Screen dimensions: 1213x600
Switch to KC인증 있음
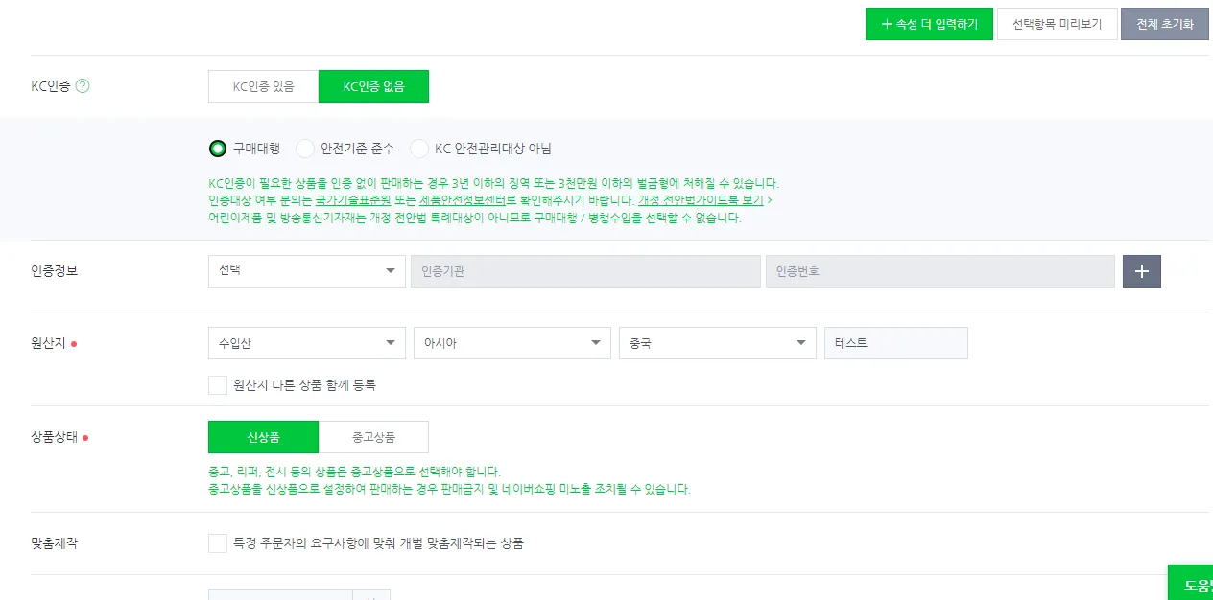pos(263,86)
